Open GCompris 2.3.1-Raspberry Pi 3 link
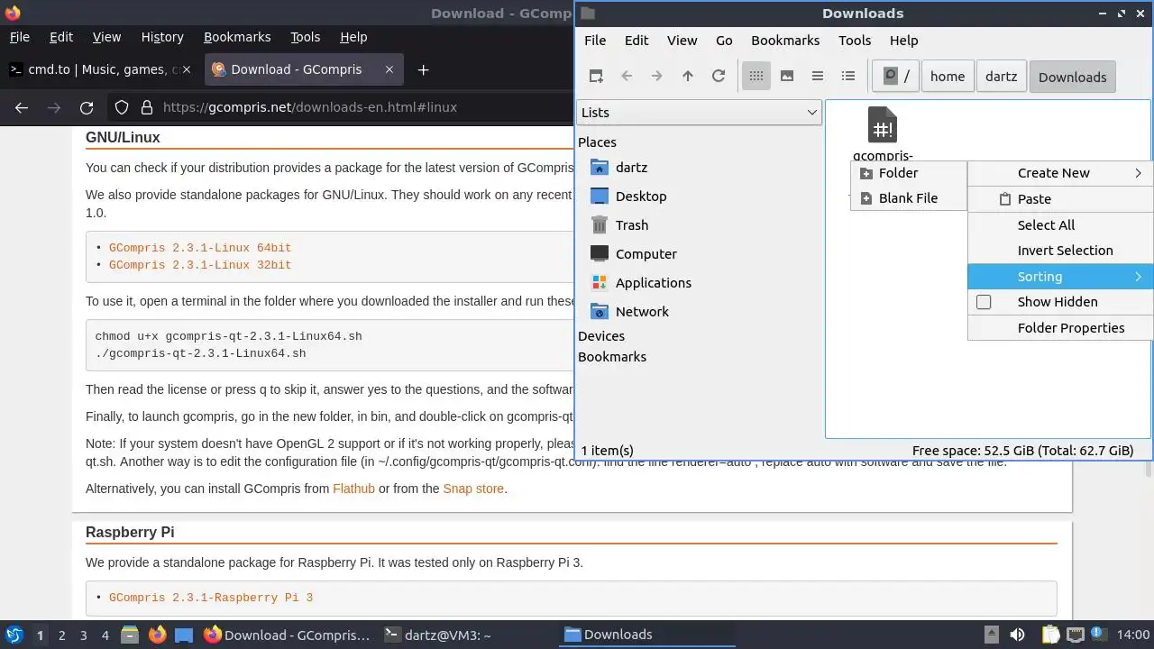The image size is (1154, 649). pos(211,598)
